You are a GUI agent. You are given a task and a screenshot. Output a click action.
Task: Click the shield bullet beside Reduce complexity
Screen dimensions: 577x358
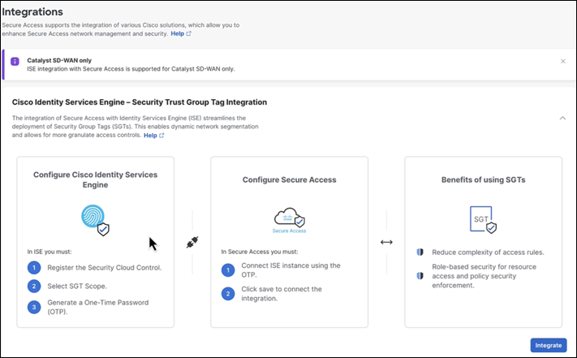(x=420, y=252)
